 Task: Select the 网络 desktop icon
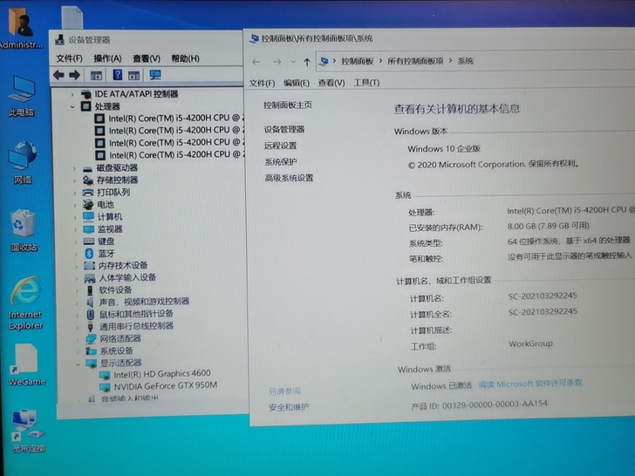pos(23,163)
